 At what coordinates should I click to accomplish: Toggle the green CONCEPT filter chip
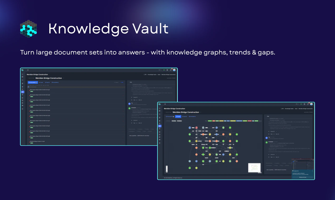210,121
